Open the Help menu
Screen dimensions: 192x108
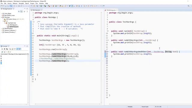point(46,3)
